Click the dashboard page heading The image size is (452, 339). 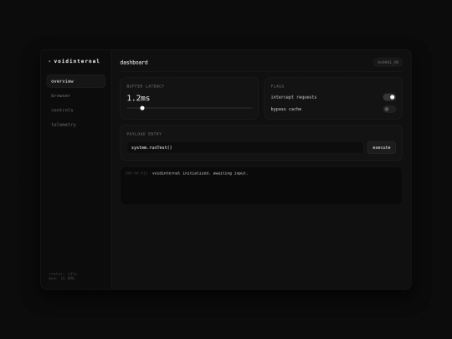[x=134, y=62]
